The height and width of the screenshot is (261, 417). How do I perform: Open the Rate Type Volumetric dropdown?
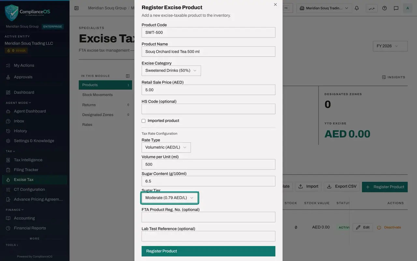(166, 147)
